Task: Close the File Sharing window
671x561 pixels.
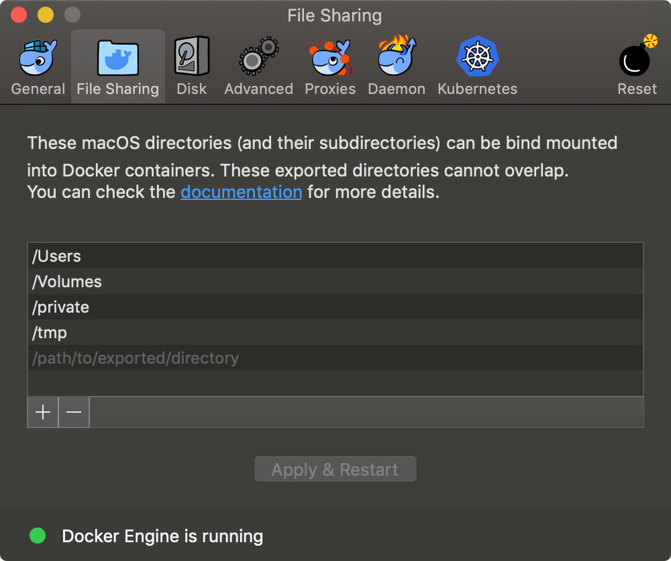Action: (19, 15)
